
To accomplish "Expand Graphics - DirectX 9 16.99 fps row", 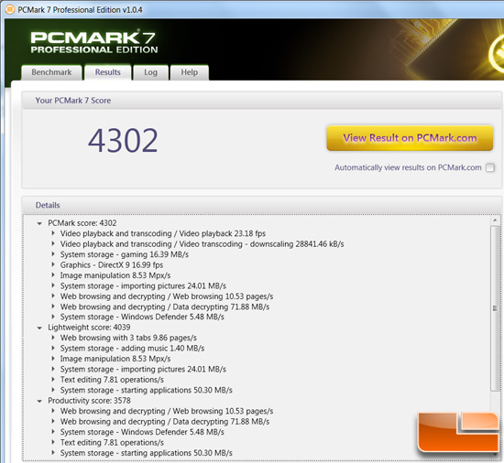I will pyautogui.click(x=53, y=264).
